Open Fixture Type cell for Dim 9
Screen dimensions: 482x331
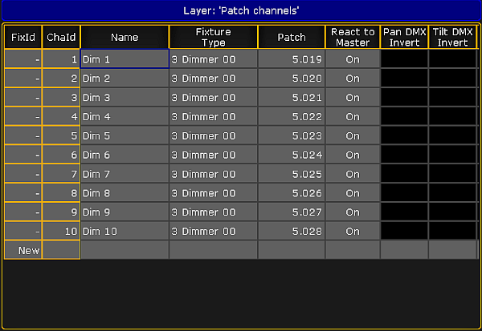coord(214,212)
